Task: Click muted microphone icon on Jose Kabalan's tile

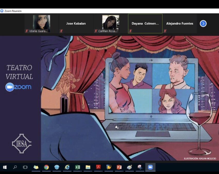Action: coord(61,31)
